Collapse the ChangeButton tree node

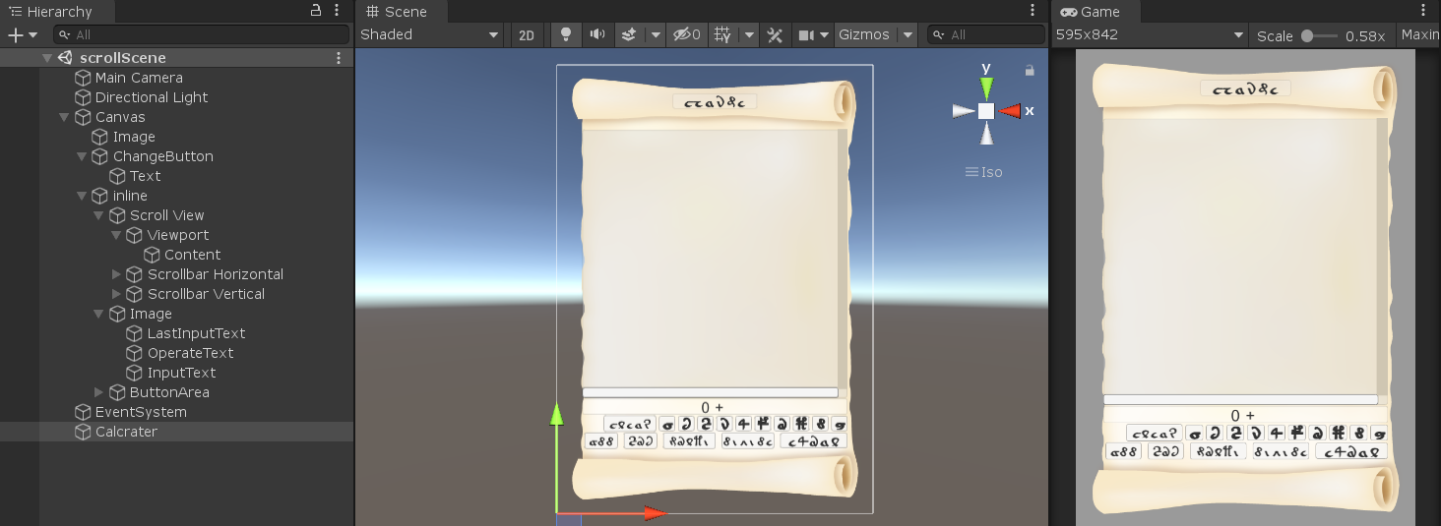(x=82, y=156)
